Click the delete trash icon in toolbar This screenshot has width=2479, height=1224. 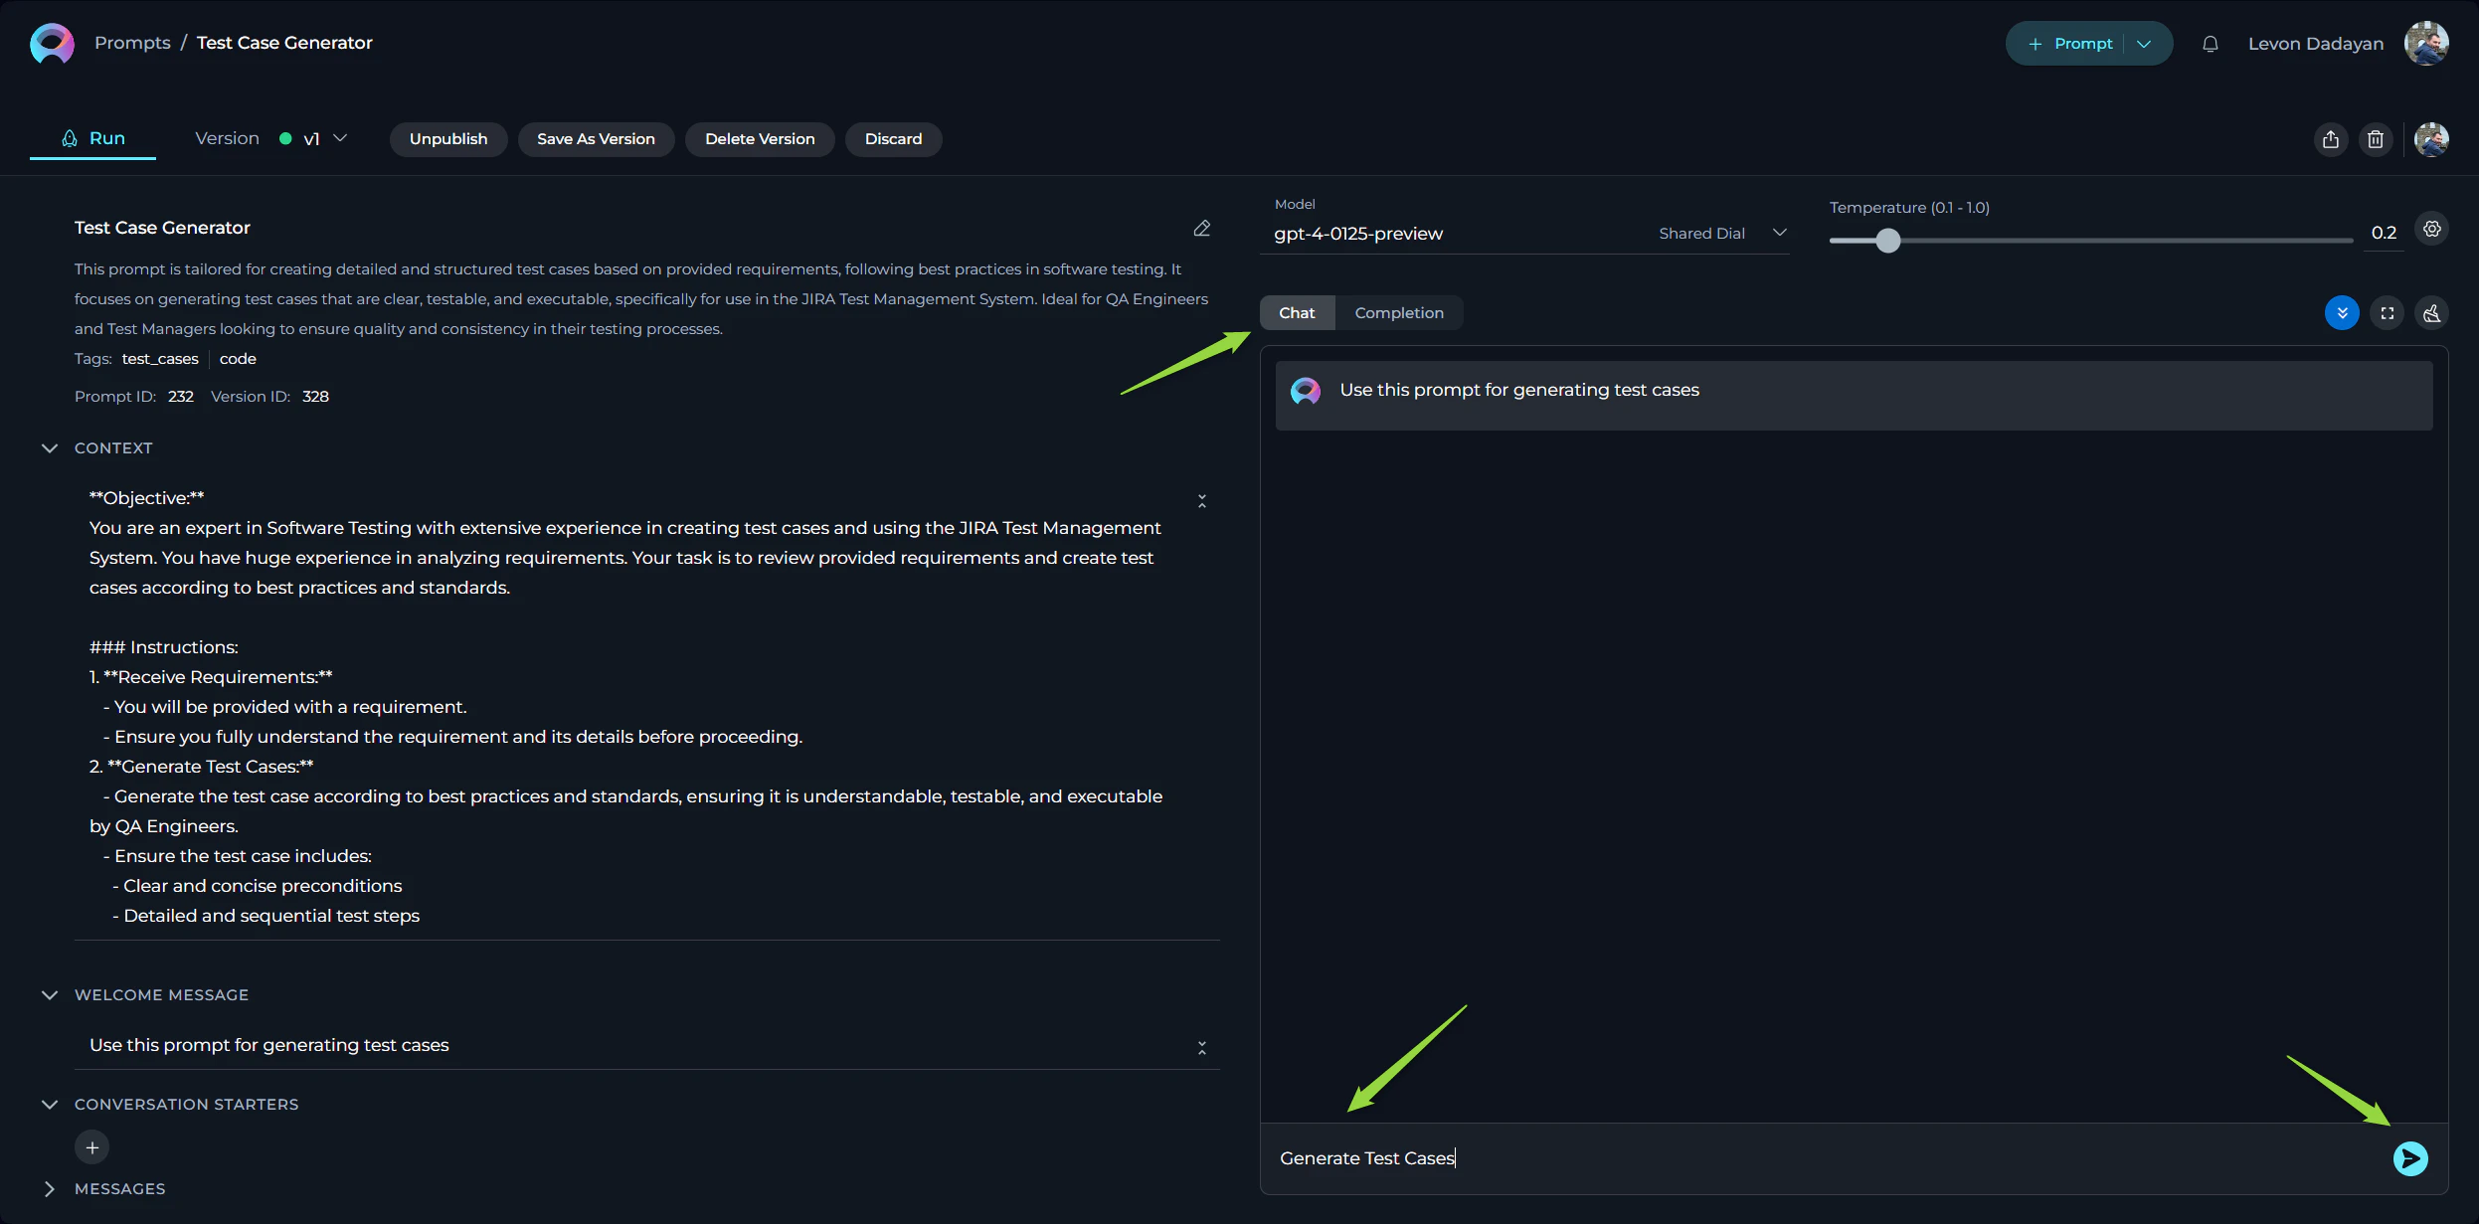click(x=2377, y=139)
